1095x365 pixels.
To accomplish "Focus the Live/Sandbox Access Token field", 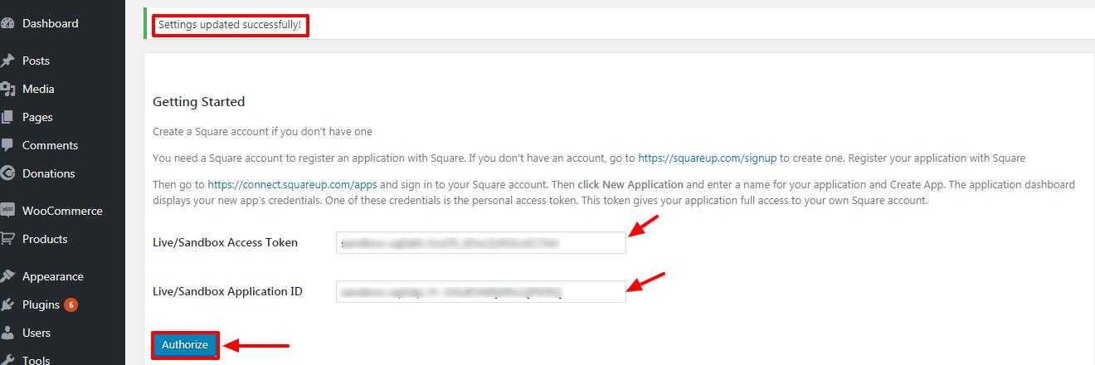I will tap(480, 242).
